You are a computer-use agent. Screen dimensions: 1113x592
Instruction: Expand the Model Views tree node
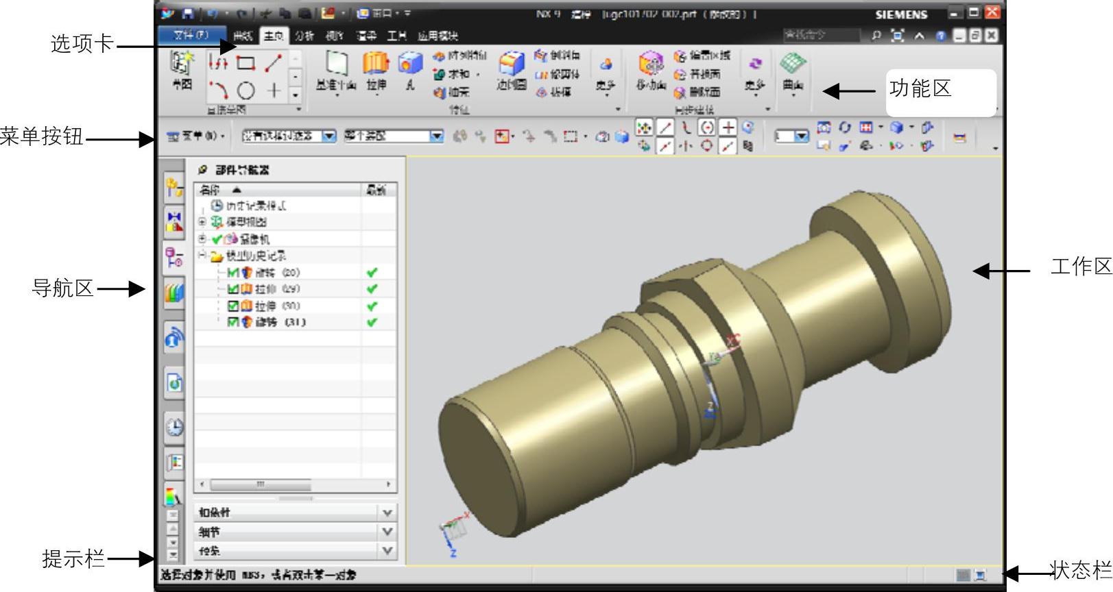tap(202, 222)
